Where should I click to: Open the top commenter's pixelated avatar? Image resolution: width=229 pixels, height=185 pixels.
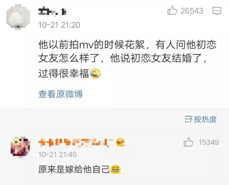(x=18, y=17)
